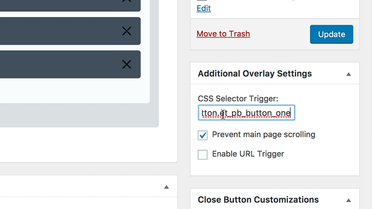Open the Edit link above Move to Trash
This screenshot has width=372, height=209.
pos(203,9)
